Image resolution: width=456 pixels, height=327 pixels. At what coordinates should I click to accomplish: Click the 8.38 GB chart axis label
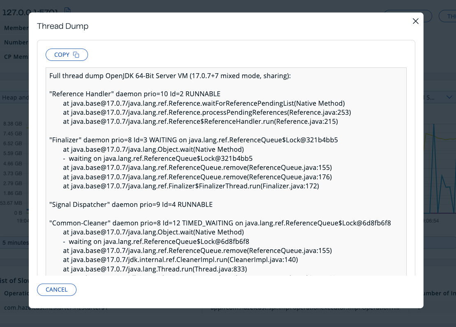pyautogui.click(x=13, y=124)
